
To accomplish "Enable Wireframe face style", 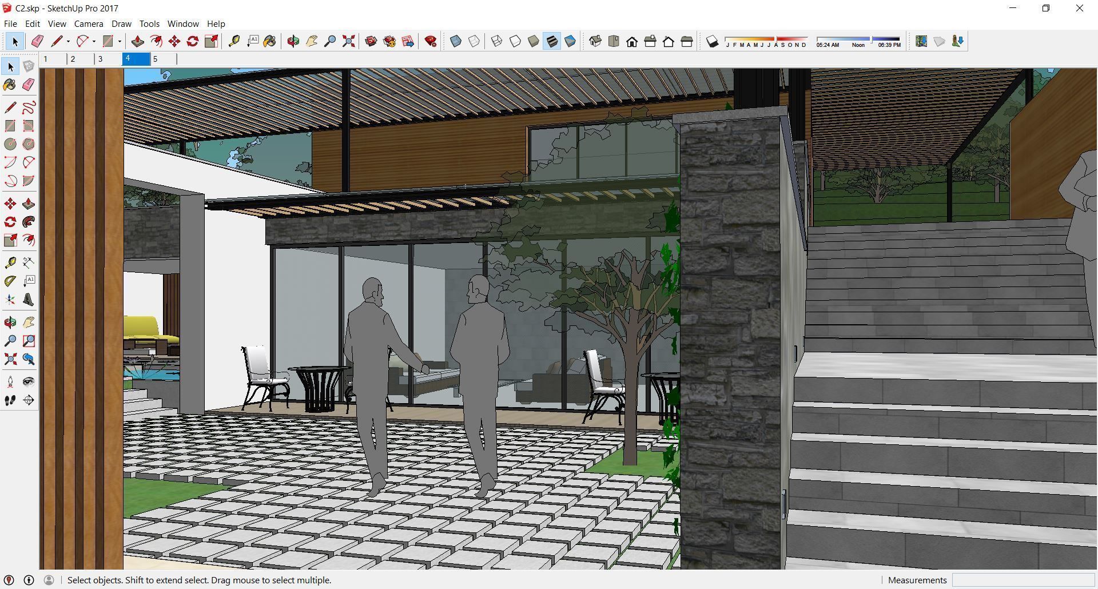I will pyautogui.click(x=497, y=41).
